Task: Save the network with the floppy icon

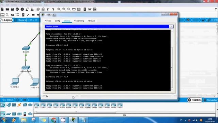Action: pyautogui.click(x=12, y=9)
